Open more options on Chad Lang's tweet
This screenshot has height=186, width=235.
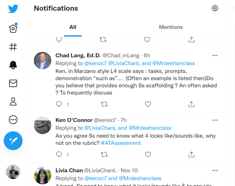click(x=215, y=55)
